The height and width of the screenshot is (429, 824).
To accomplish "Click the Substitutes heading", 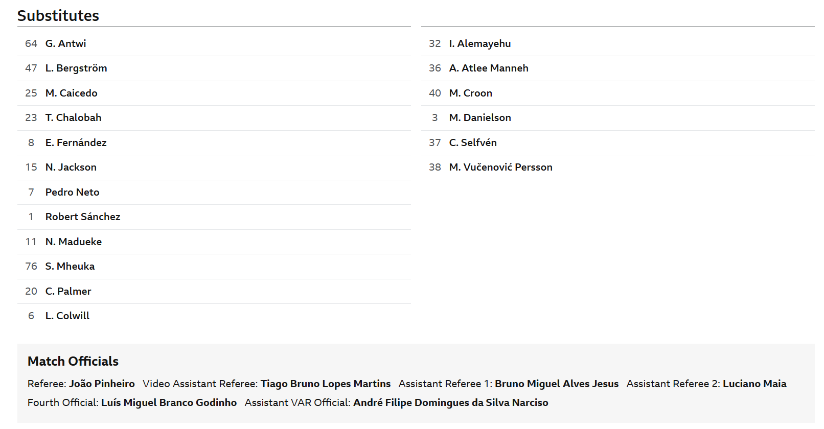I will click(x=58, y=15).
